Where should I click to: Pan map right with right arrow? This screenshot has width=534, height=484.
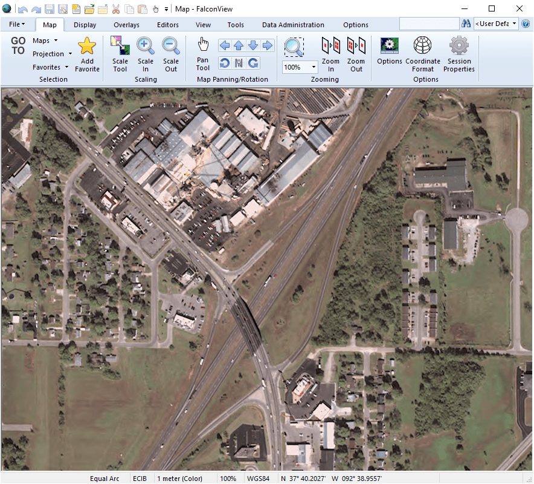(x=268, y=45)
